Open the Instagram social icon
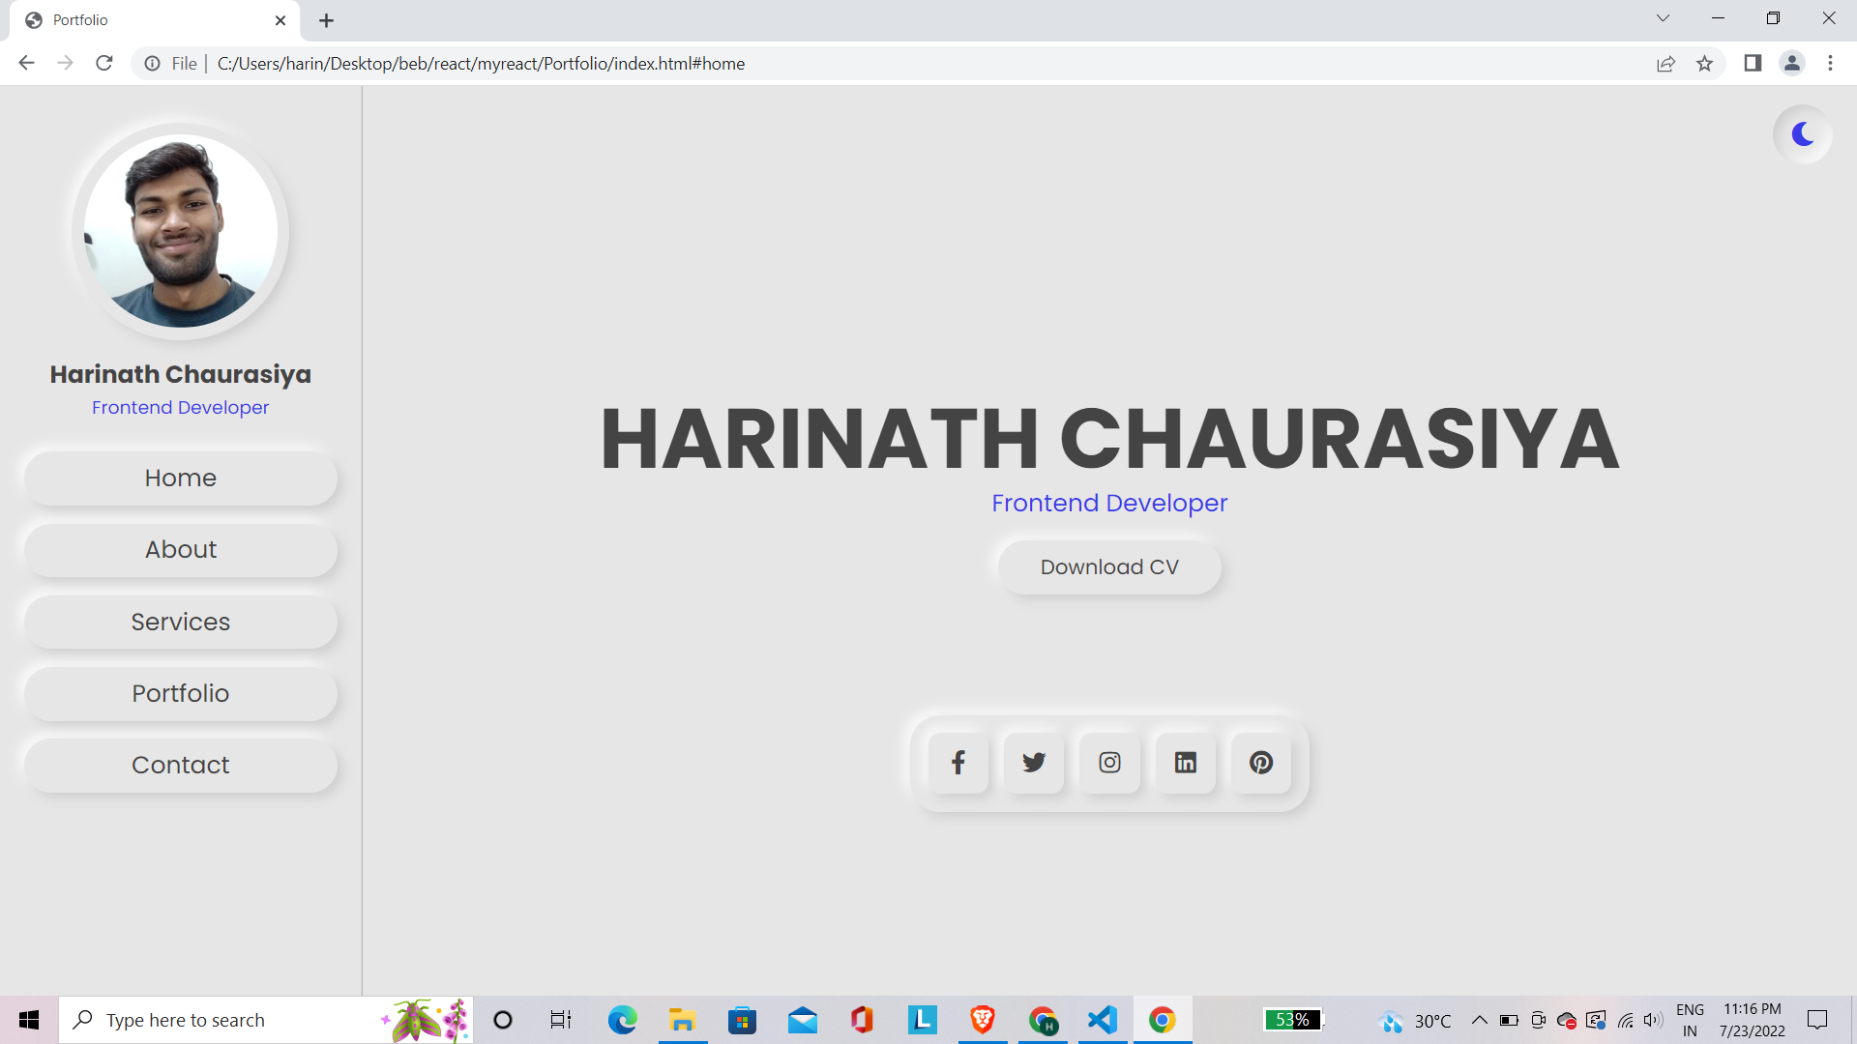 [x=1108, y=763]
